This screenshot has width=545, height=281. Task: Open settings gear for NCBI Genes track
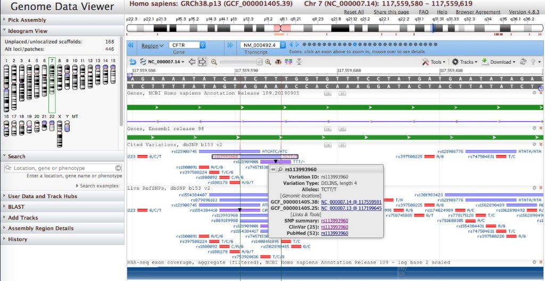[534, 93]
